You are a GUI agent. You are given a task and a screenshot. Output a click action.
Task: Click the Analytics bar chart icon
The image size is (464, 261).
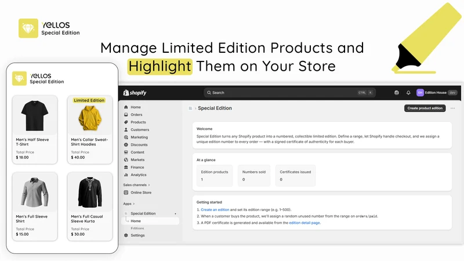[126, 175]
